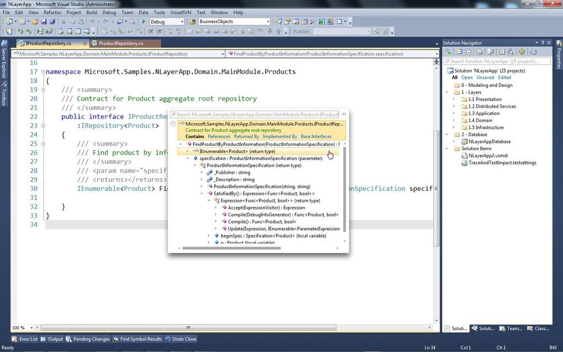
Task: Click the sync/refresh icon in Solution Navigator toolbar
Action: click(x=448, y=52)
